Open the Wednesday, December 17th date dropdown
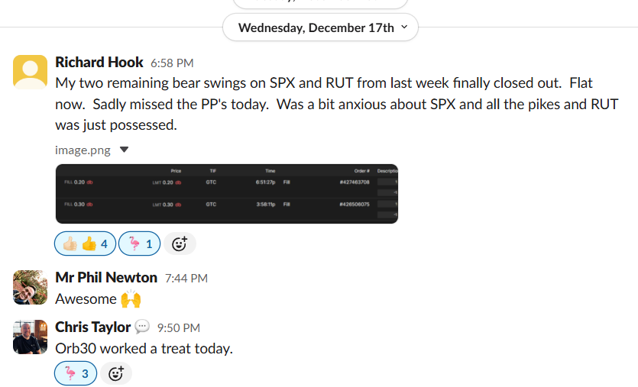The height and width of the screenshot is (387, 638). pyautogui.click(x=320, y=27)
